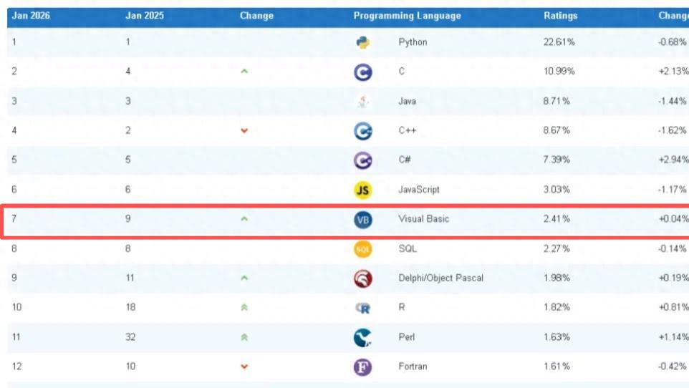689x388 pixels.
Task: Select the Delphi/Object Pascal language name
Action: [440, 278]
